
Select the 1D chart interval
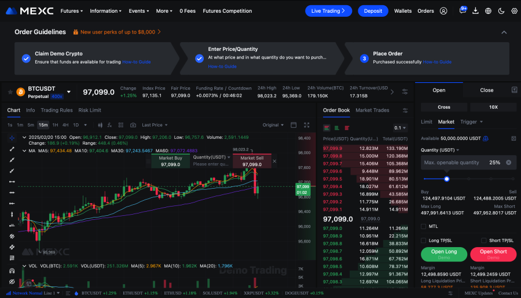coord(76,125)
